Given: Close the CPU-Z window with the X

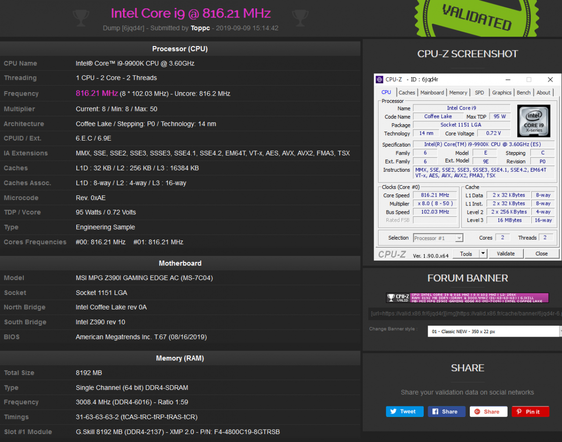Looking at the screenshot, I should click(x=550, y=79).
